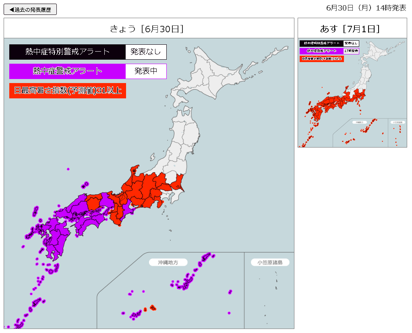Click the black 熱中症特別警戒アラート legend label

[x=67, y=52]
